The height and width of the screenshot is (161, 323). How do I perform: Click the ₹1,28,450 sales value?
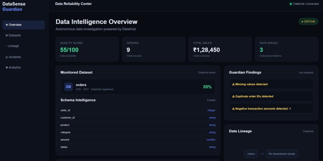coord(206,50)
